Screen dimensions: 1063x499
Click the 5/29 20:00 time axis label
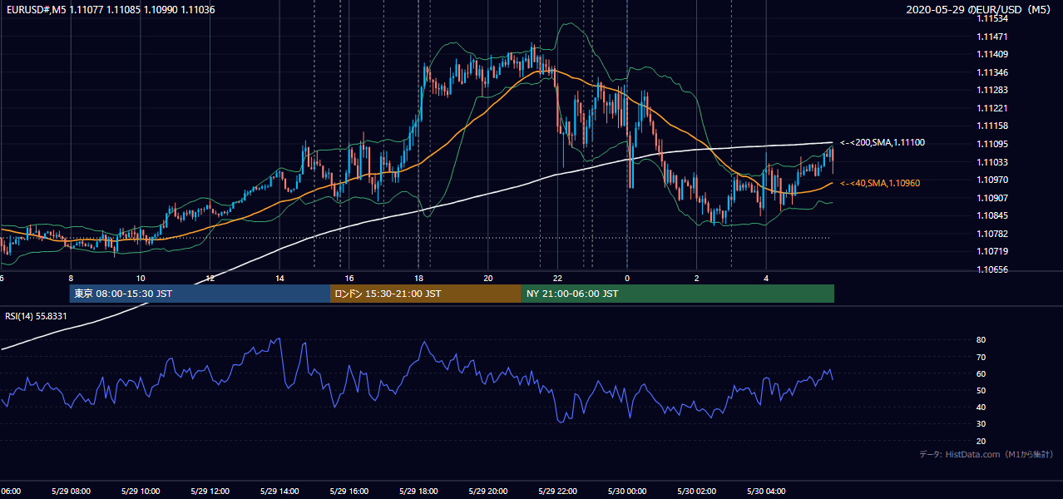pyautogui.click(x=488, y=492)
